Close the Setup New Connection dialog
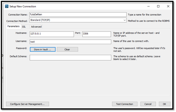176x112 pixels. 168,6
